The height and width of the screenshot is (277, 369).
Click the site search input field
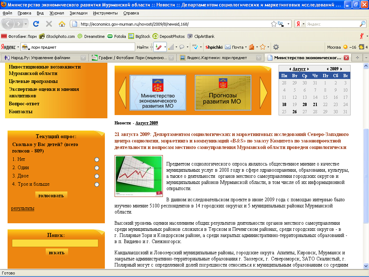(x=55, y=243)
